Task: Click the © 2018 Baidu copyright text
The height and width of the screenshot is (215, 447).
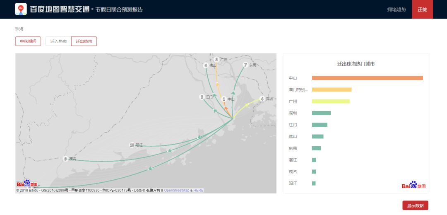Action: point(28,190)
